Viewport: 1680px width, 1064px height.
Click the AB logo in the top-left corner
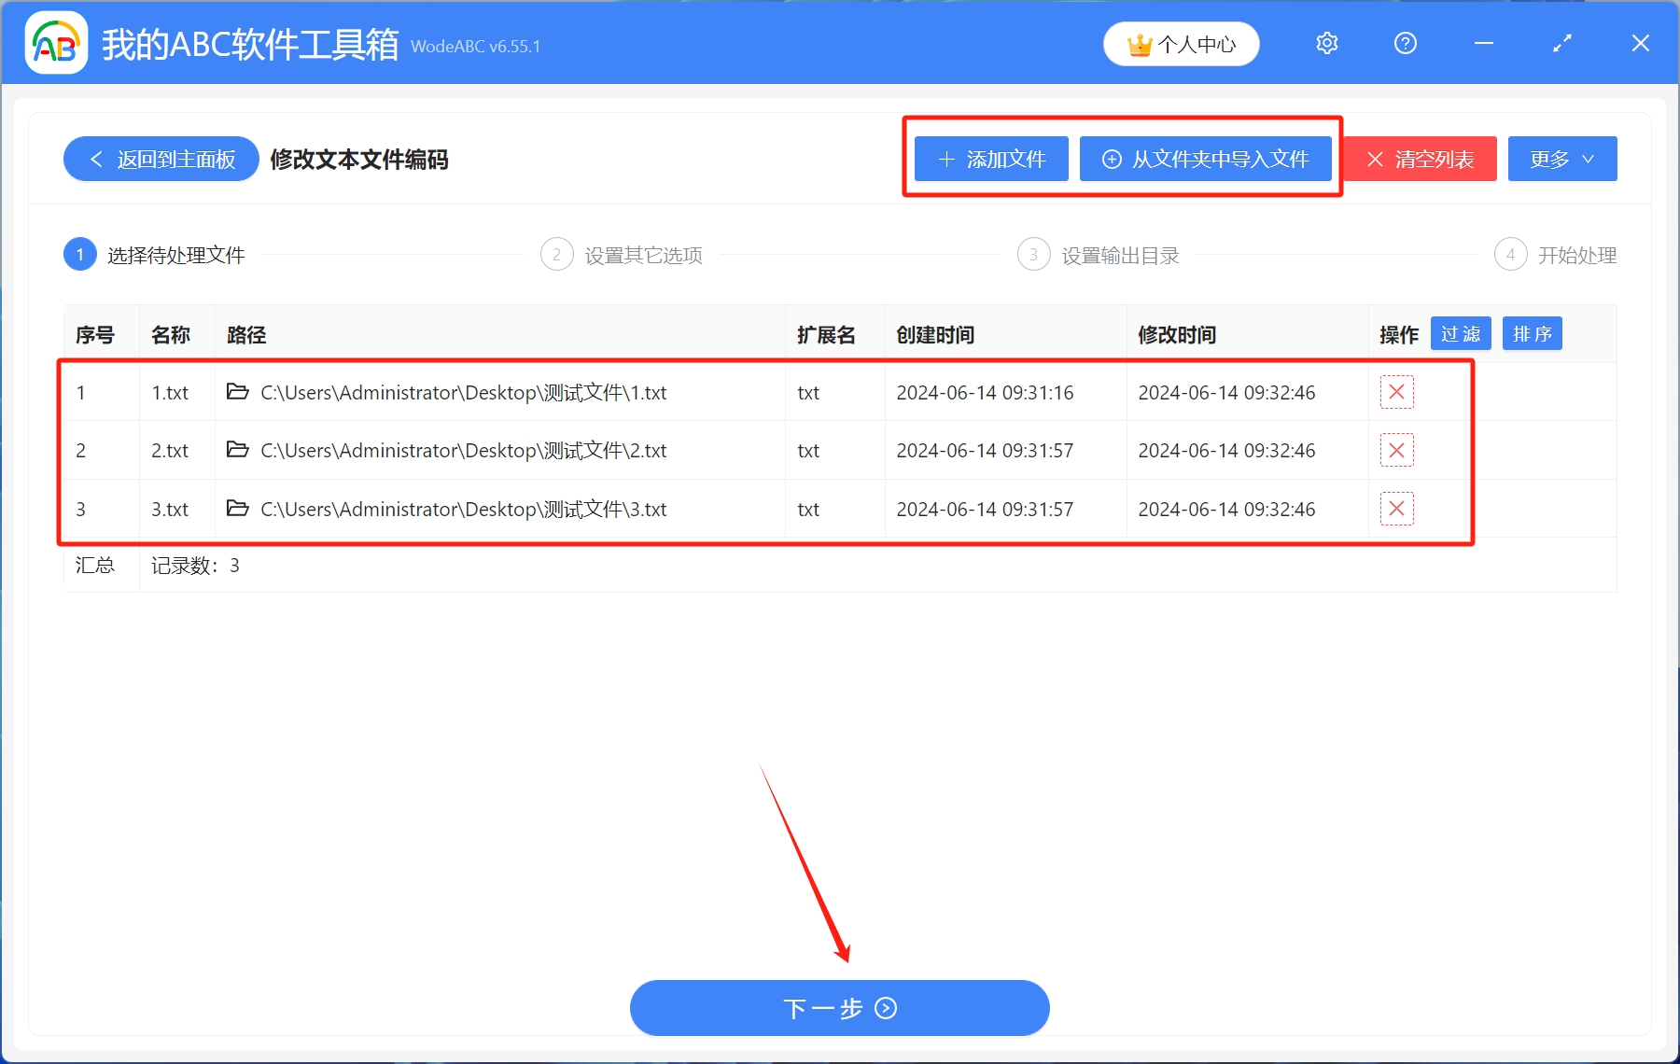(x=54, y=42)
